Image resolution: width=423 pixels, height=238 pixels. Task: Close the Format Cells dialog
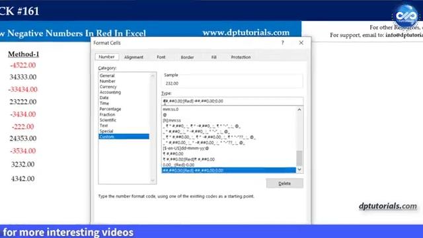(x=301, y=42)
